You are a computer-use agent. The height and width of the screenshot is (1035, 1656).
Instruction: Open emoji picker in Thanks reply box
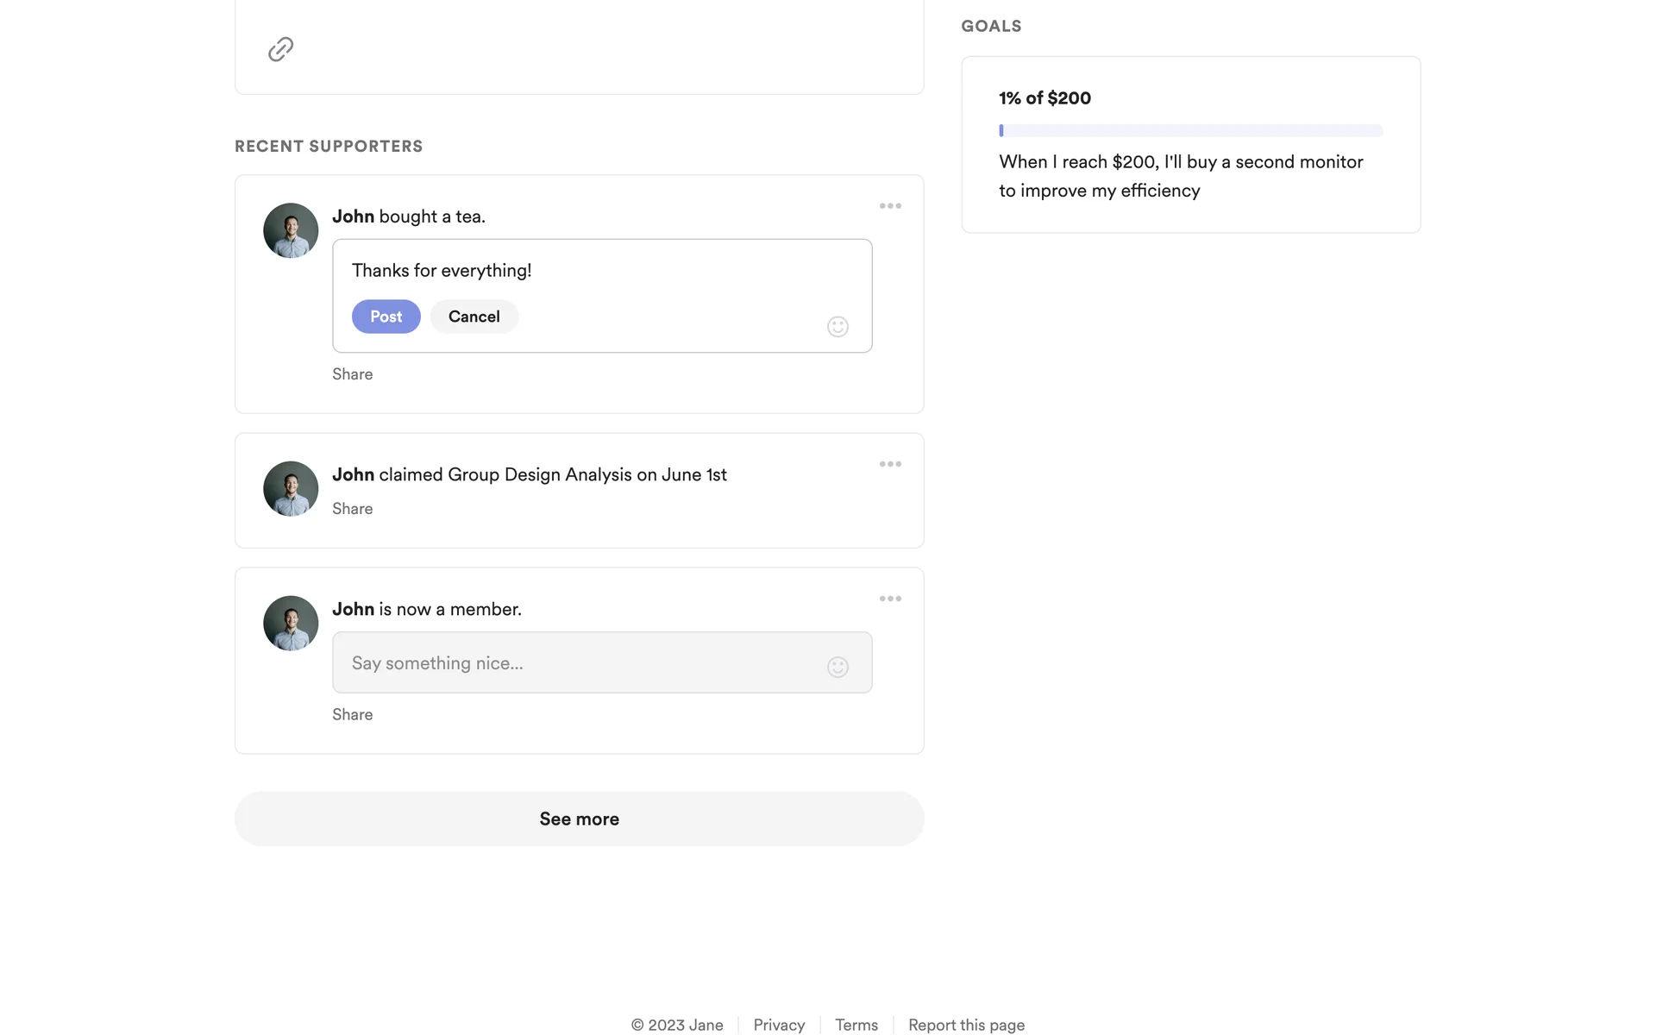click(x=837, y=326)
